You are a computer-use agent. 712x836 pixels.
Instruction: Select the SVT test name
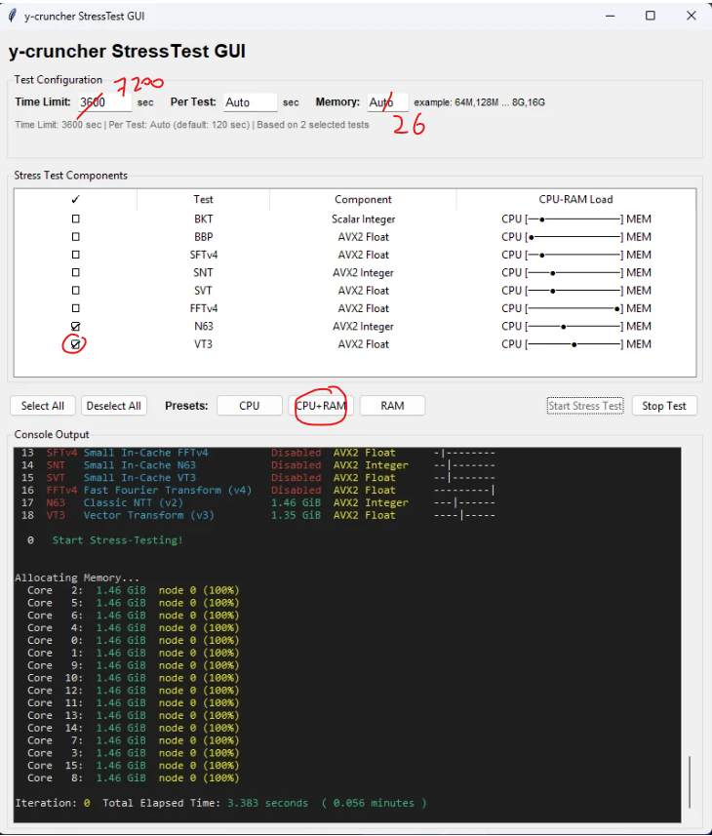coord(203,291)
